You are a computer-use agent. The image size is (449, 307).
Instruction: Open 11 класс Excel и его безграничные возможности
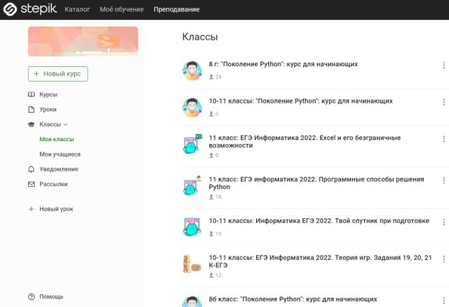click(305, 141)
